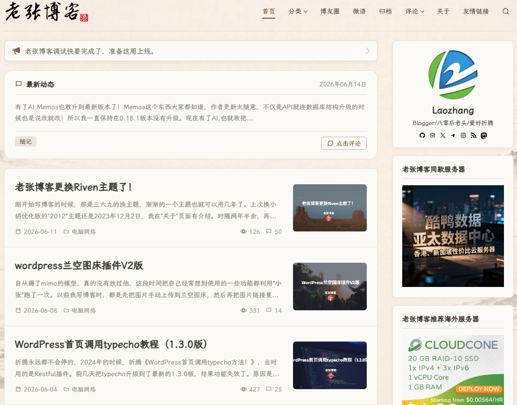Screen dimensions: 517x405
Task: Click the 老张博客同款服务器 heading
Action: (433, 169)
